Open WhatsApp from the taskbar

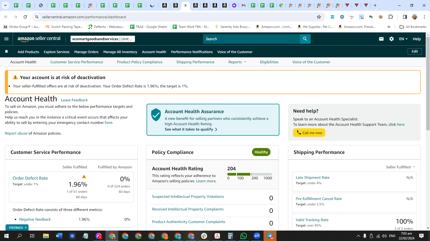244,236
